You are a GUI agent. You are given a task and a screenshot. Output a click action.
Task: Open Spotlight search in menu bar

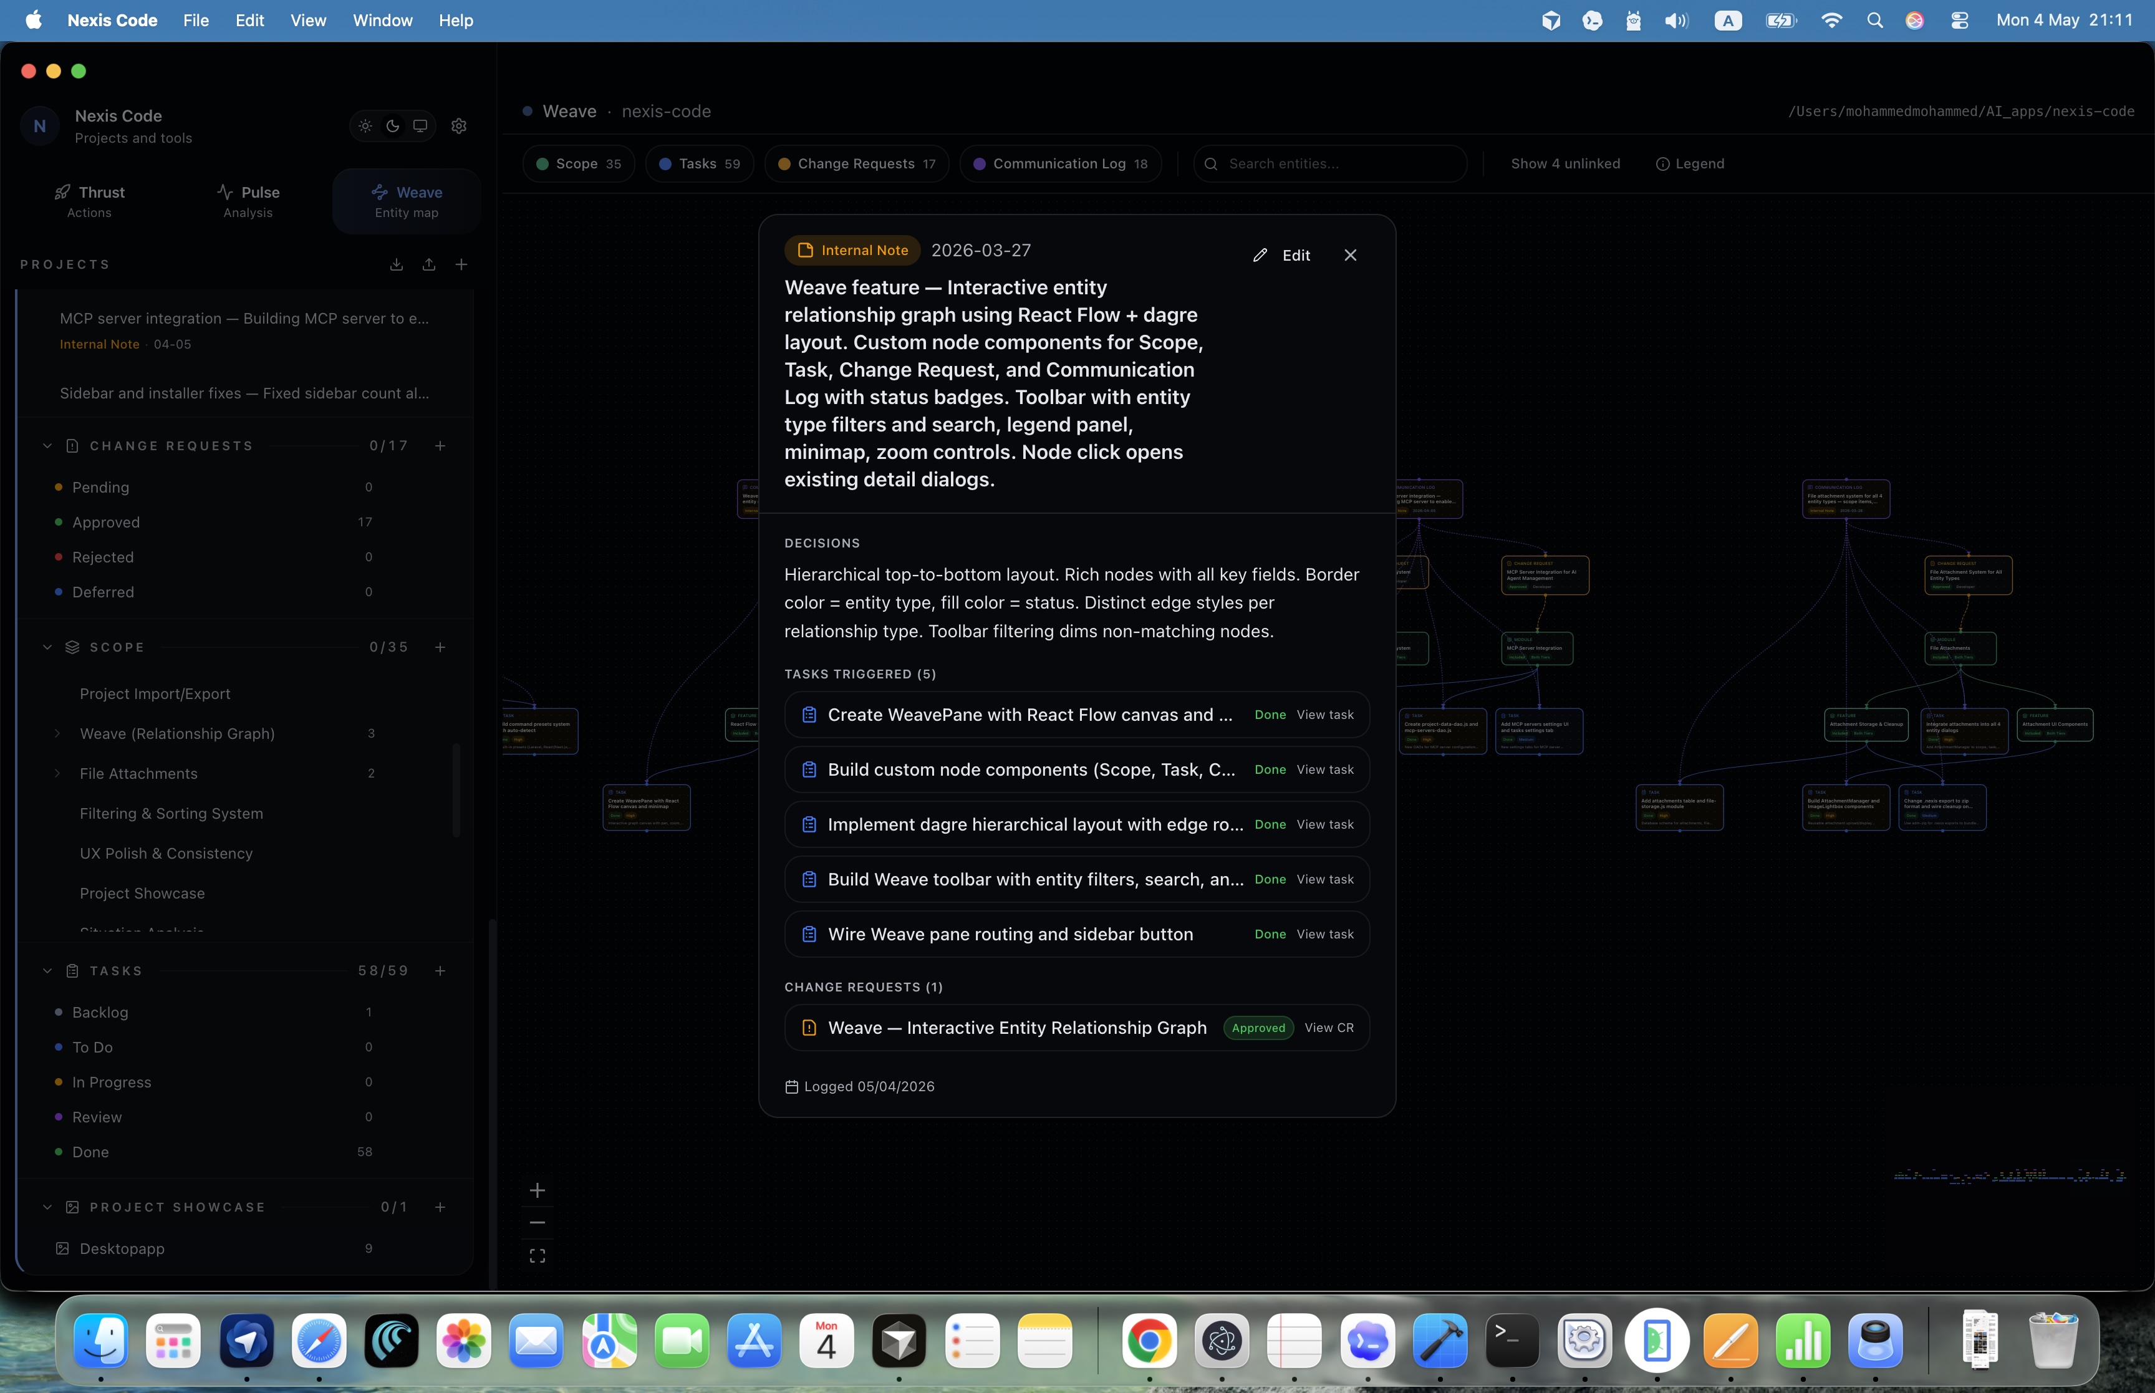coord(1874,20)
